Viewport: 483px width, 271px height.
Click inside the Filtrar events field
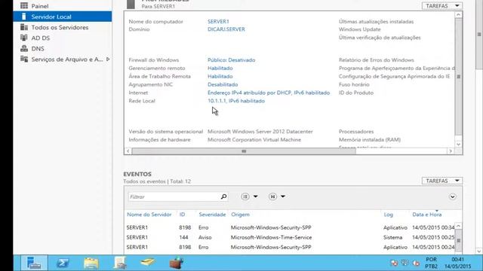pos(174,196)
